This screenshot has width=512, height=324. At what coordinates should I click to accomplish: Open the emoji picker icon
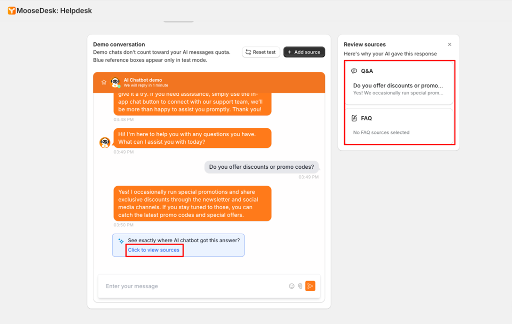(x=291, y=286)
